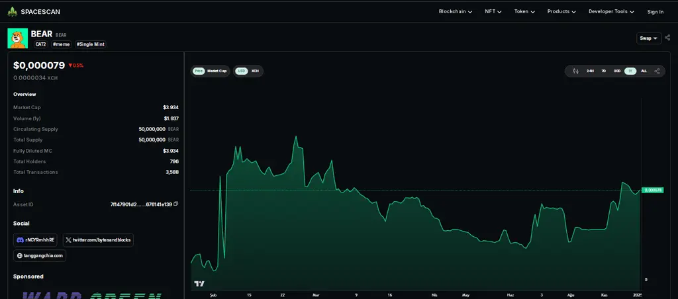Image resolution: width=678 pixels, height=299 pixels.
Task: Click the 2025 label on time axis
Action: click(x=637, y=295)
